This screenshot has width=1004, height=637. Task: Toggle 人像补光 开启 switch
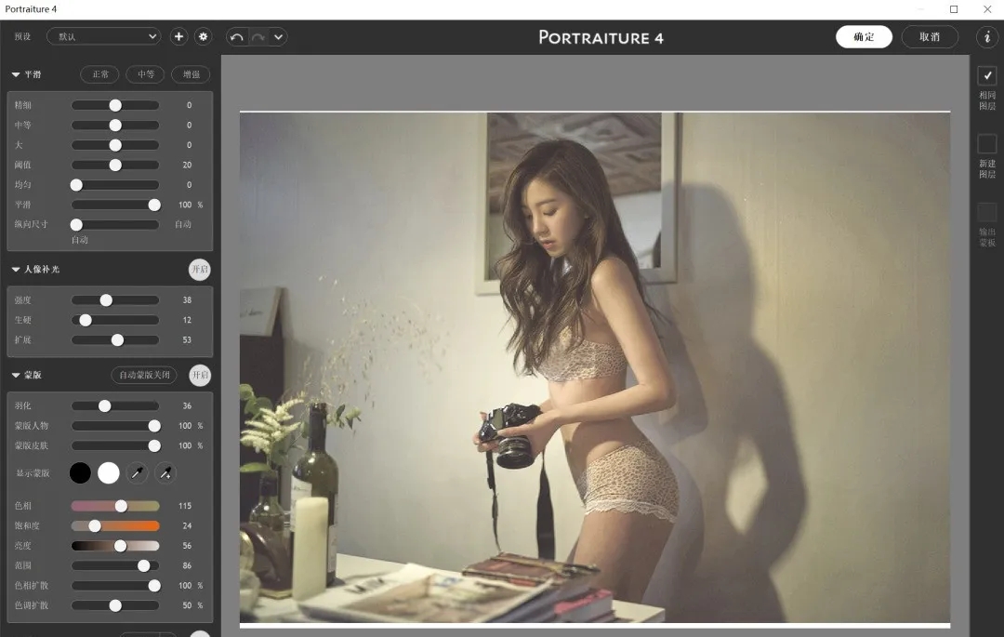point(200,270)
